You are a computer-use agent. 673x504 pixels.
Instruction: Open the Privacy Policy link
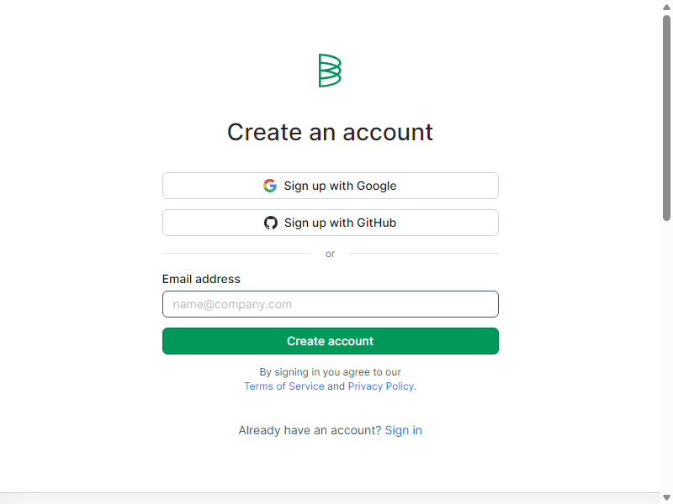point(381,386)
